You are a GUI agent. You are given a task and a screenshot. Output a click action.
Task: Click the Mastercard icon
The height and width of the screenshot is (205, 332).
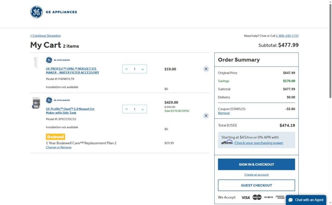257,197
